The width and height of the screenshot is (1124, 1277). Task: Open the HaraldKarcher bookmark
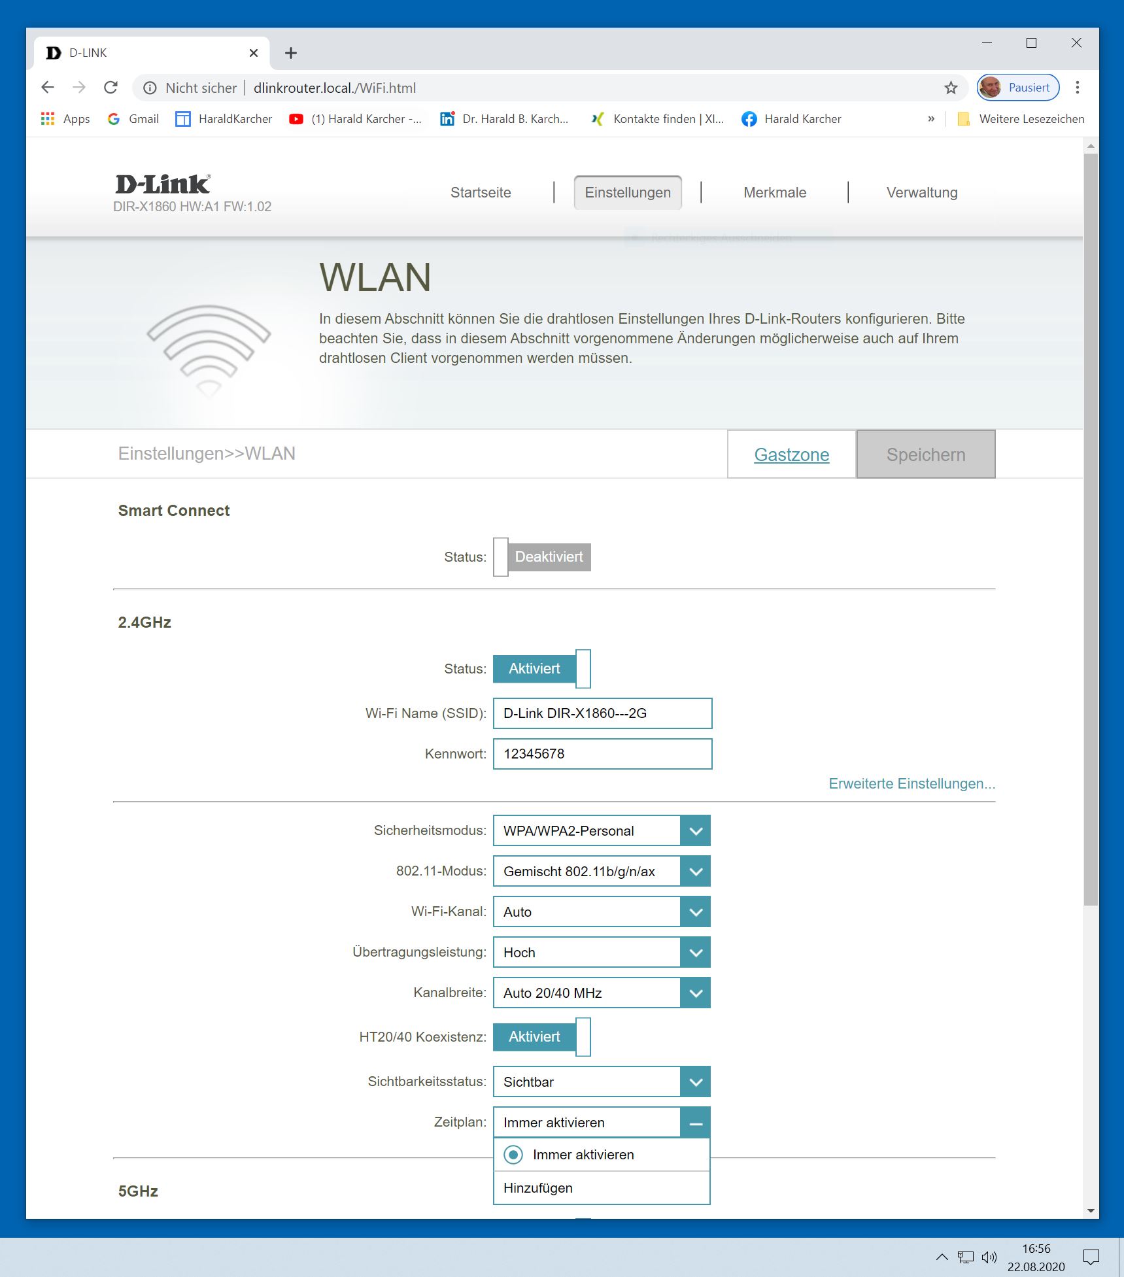224,119
